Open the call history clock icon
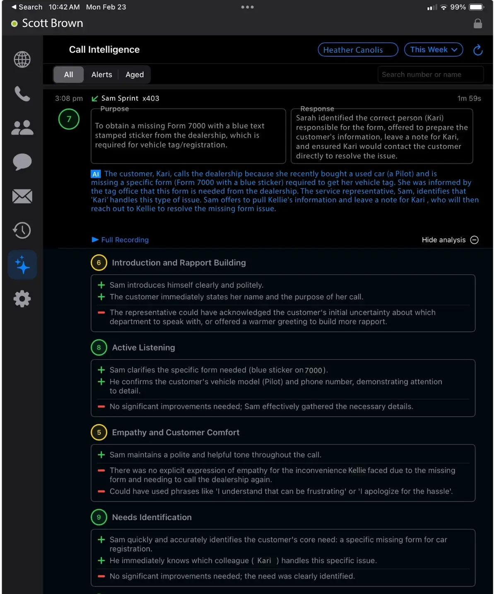The height and width of the screenshot is (594, 497). (22, 230)
